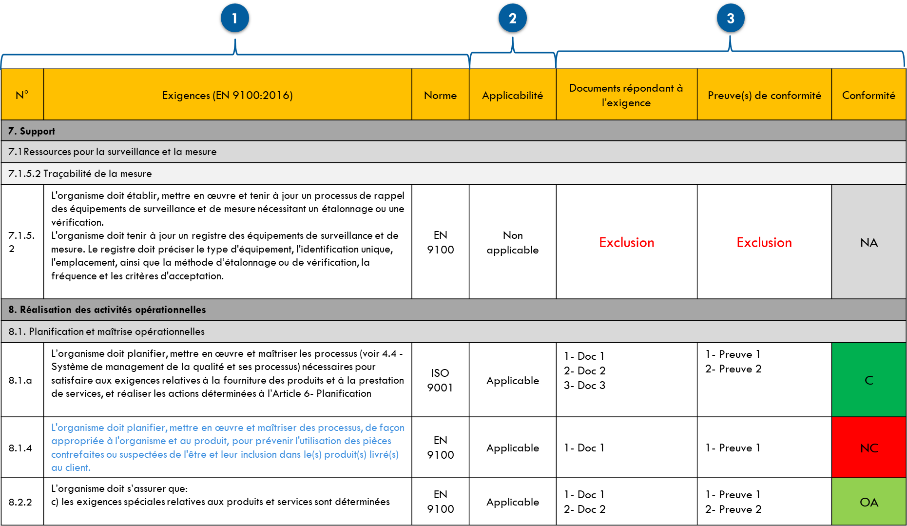This screenshot has height=526, width=907.
Task: Click '2- Preuve 2' in the 8.1.a row
Action: tap(733, 369)
